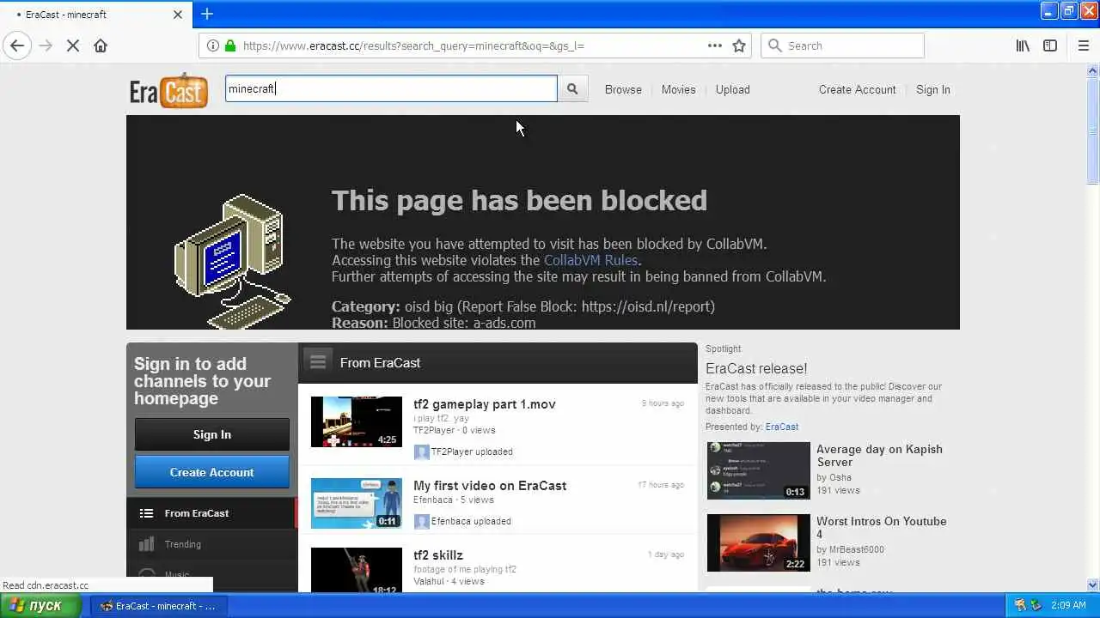This screenshot has width=1100, height=618.
Task: Open red car thumbnail 2:22
Action: click(x=758, y=542)
